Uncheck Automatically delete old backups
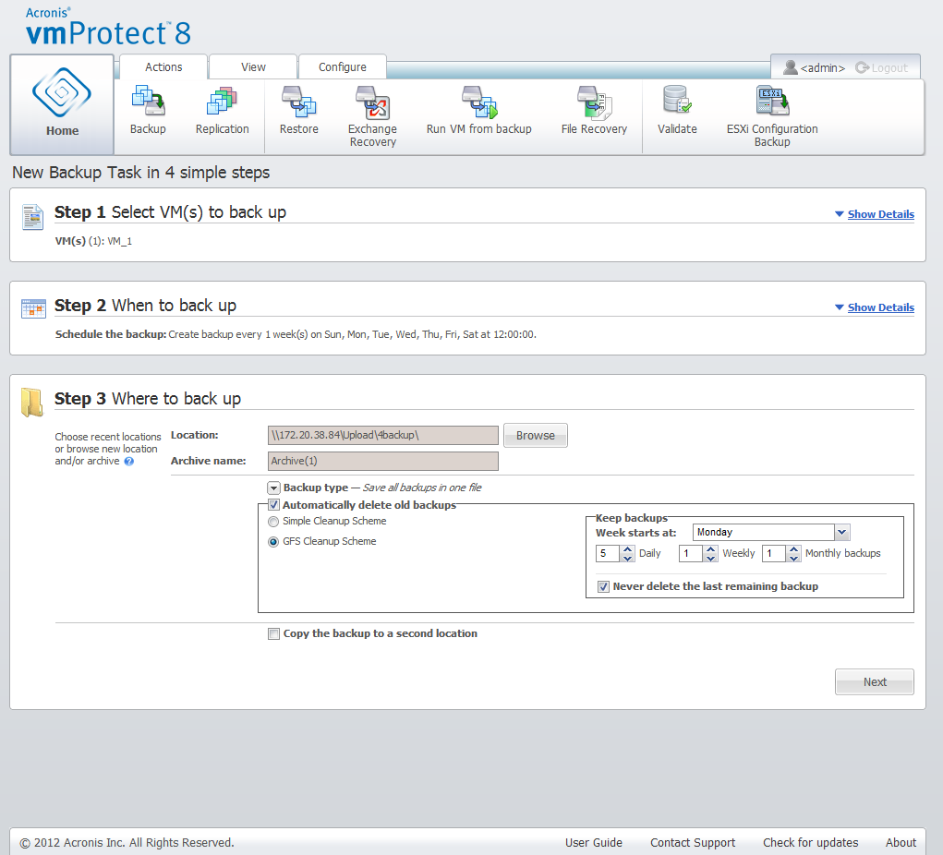Image resolution: width=943 pixels, height=855 pixels. [273, 505]
